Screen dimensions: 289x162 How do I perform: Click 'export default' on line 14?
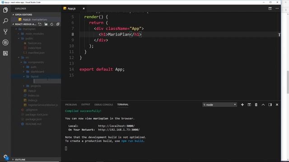pos(96,69)
